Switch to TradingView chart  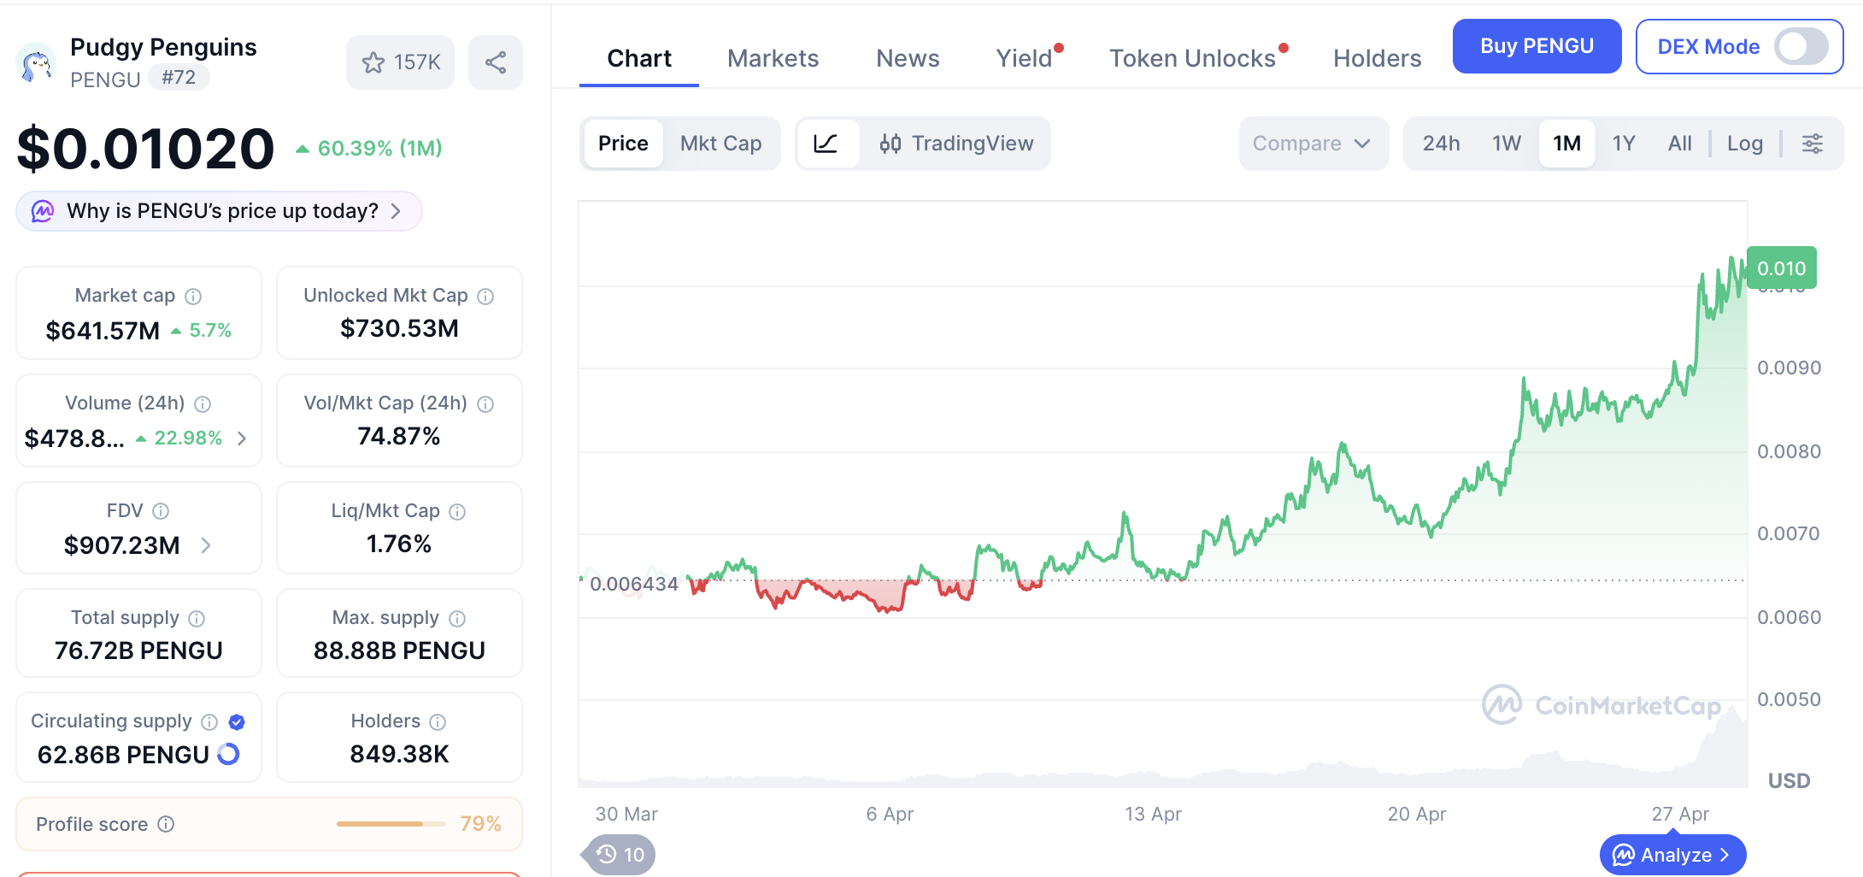click(956, 144)
